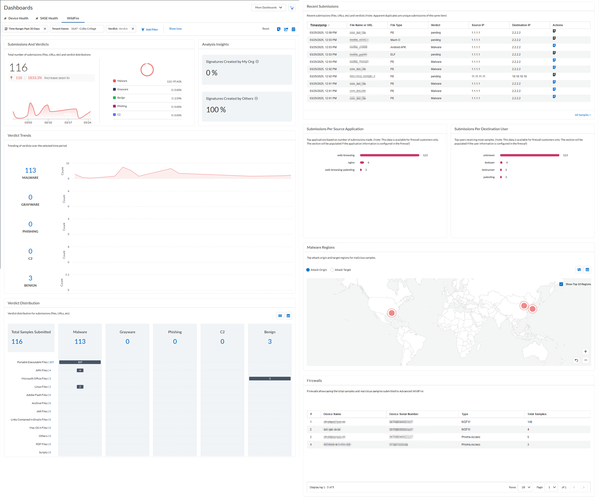Click the File Type column header
This screenshot has width=599, height=497.
[x=396, y=25]
